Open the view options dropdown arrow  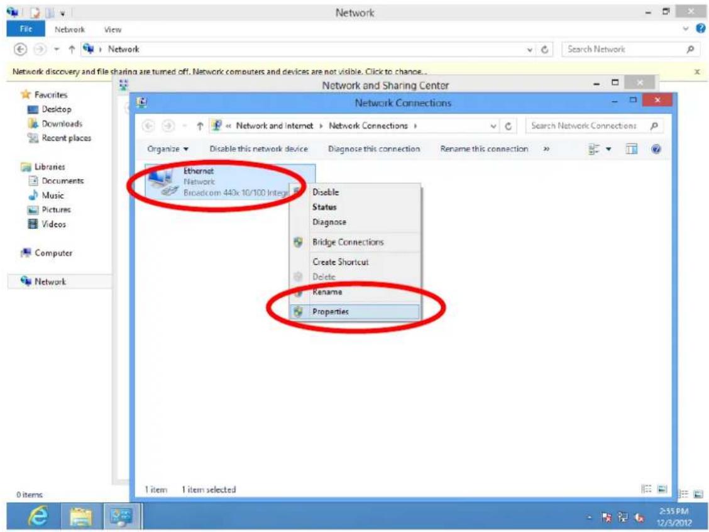pyautogui.click(x=608, y=149)
